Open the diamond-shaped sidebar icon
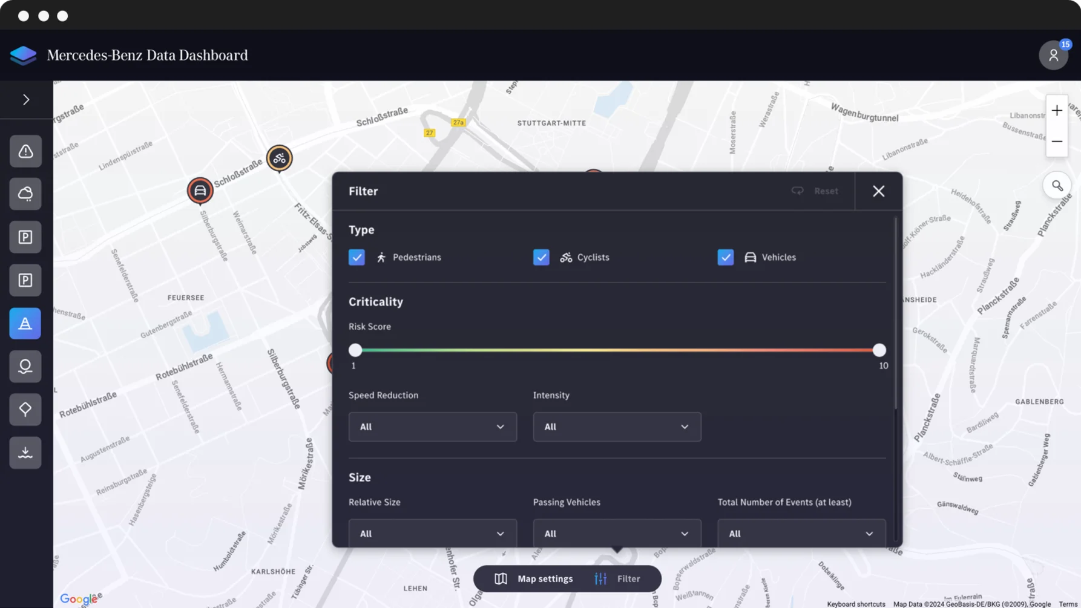Image resolution: width=1081 pixels, height=608 pixels. pos(25,410)
